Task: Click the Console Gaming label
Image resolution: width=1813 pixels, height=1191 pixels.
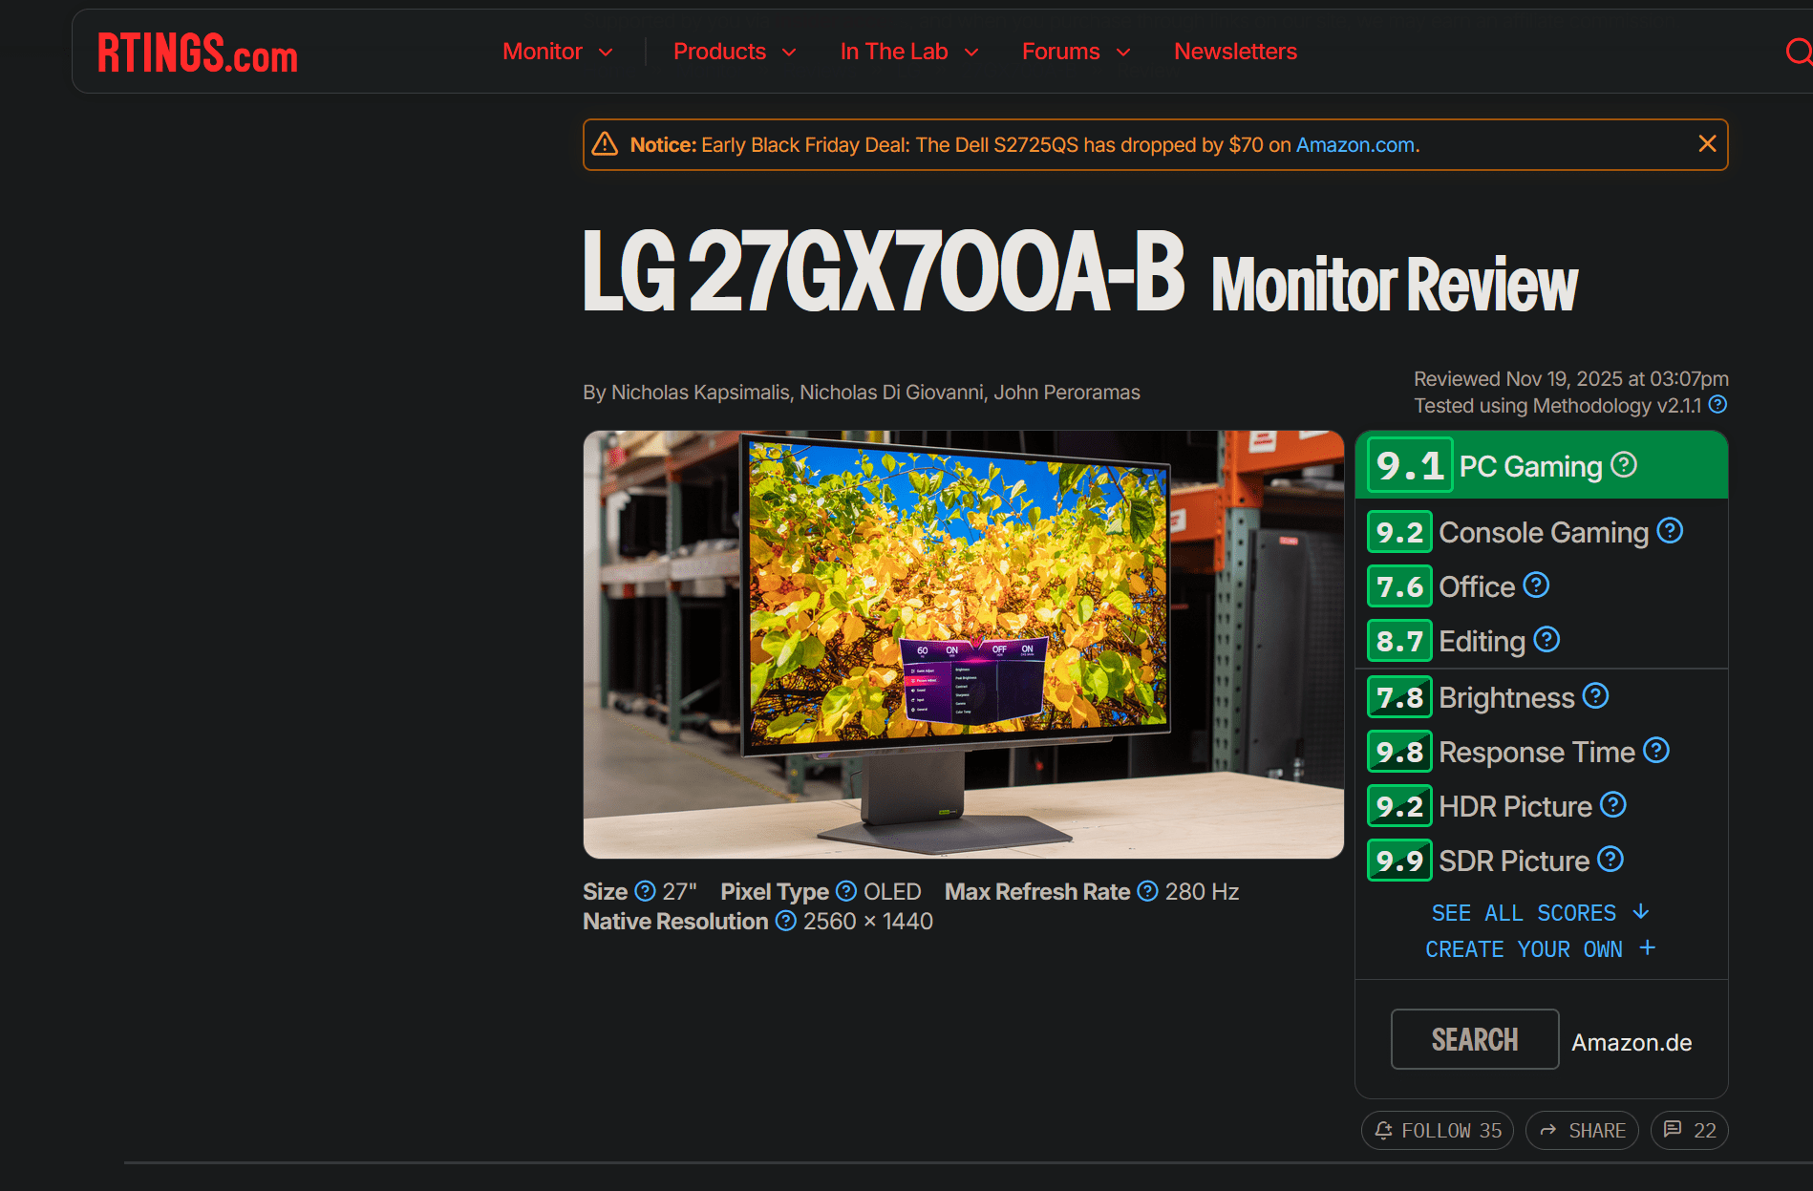Action: tap(1544, 532)
